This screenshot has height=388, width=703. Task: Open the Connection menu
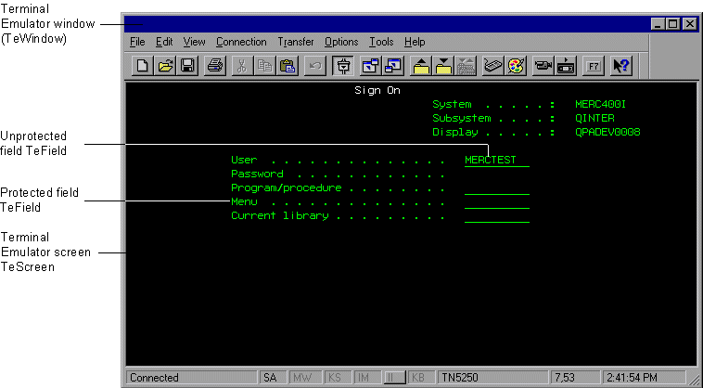[241, 42]
